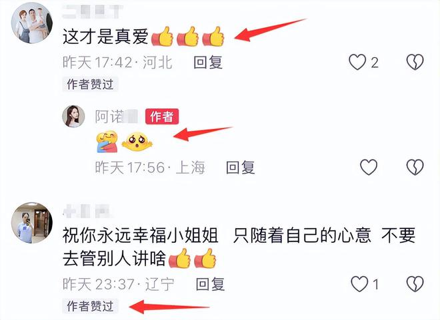
Task: Open blurred username of first commenter
Action: pyautogui.click(x=93, y=12)
